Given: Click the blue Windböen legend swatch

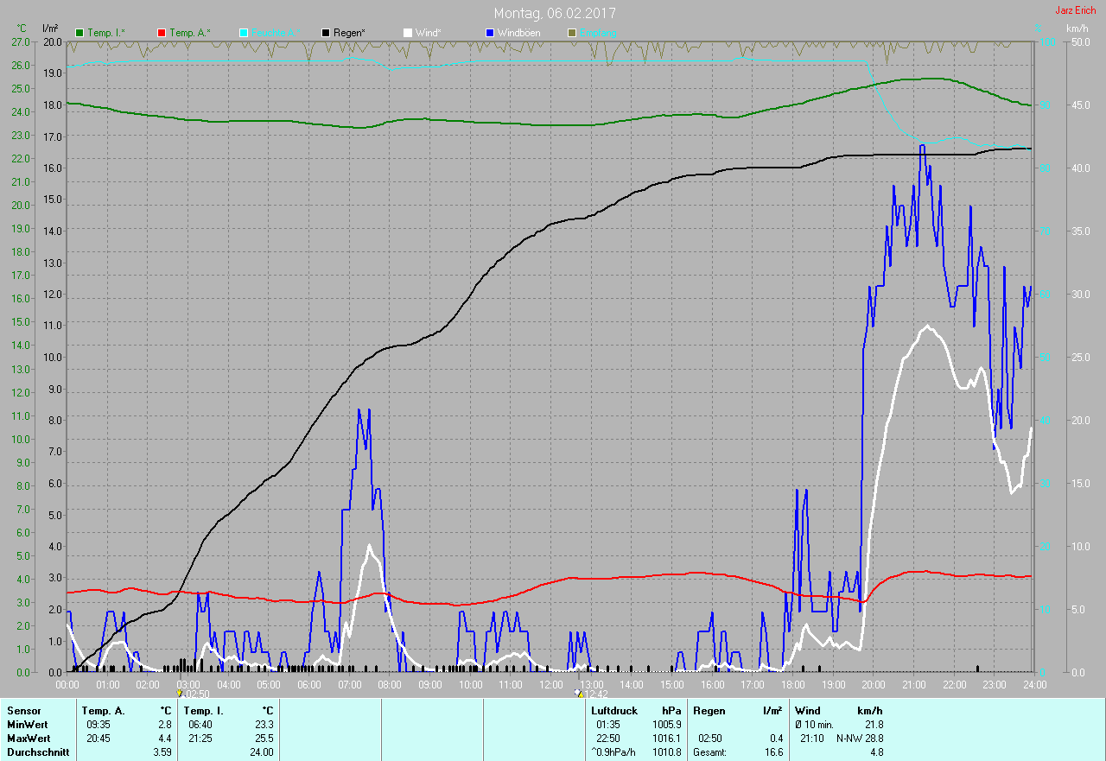Looking at the screenshot, I should click(490, 33).
